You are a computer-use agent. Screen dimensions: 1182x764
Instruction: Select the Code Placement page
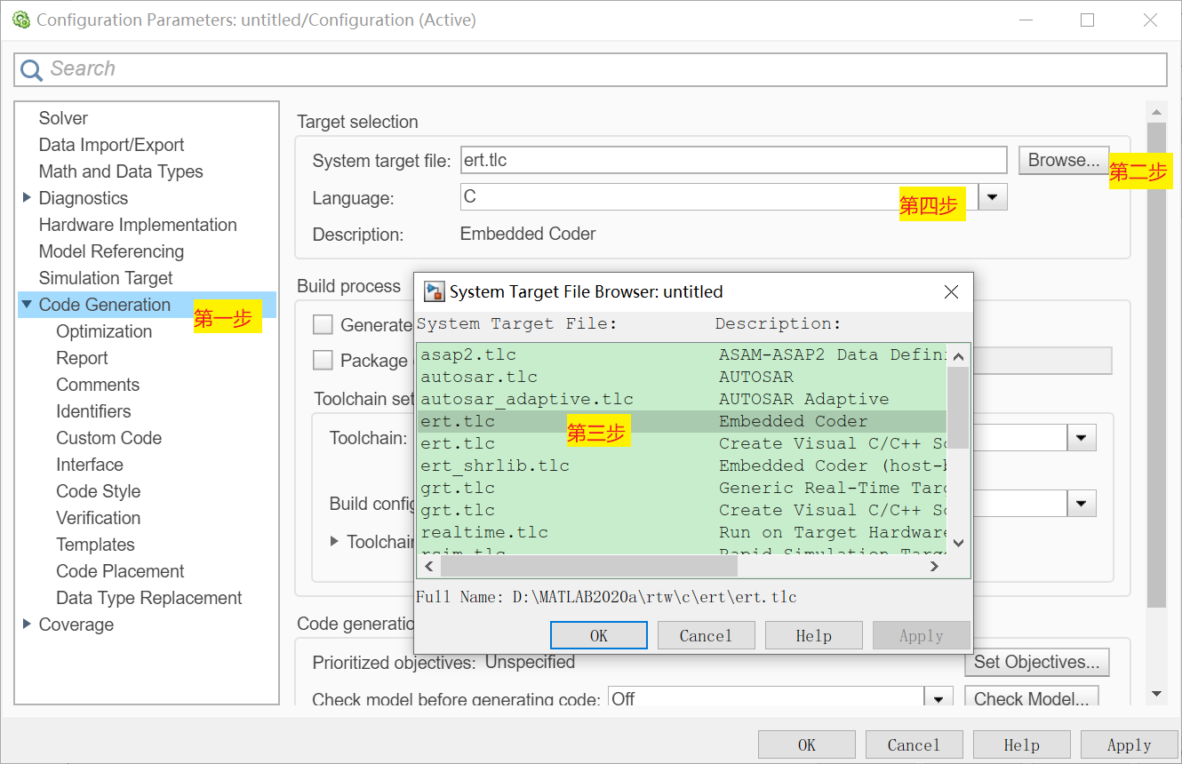pyautogui.click(x=120, y=571)
